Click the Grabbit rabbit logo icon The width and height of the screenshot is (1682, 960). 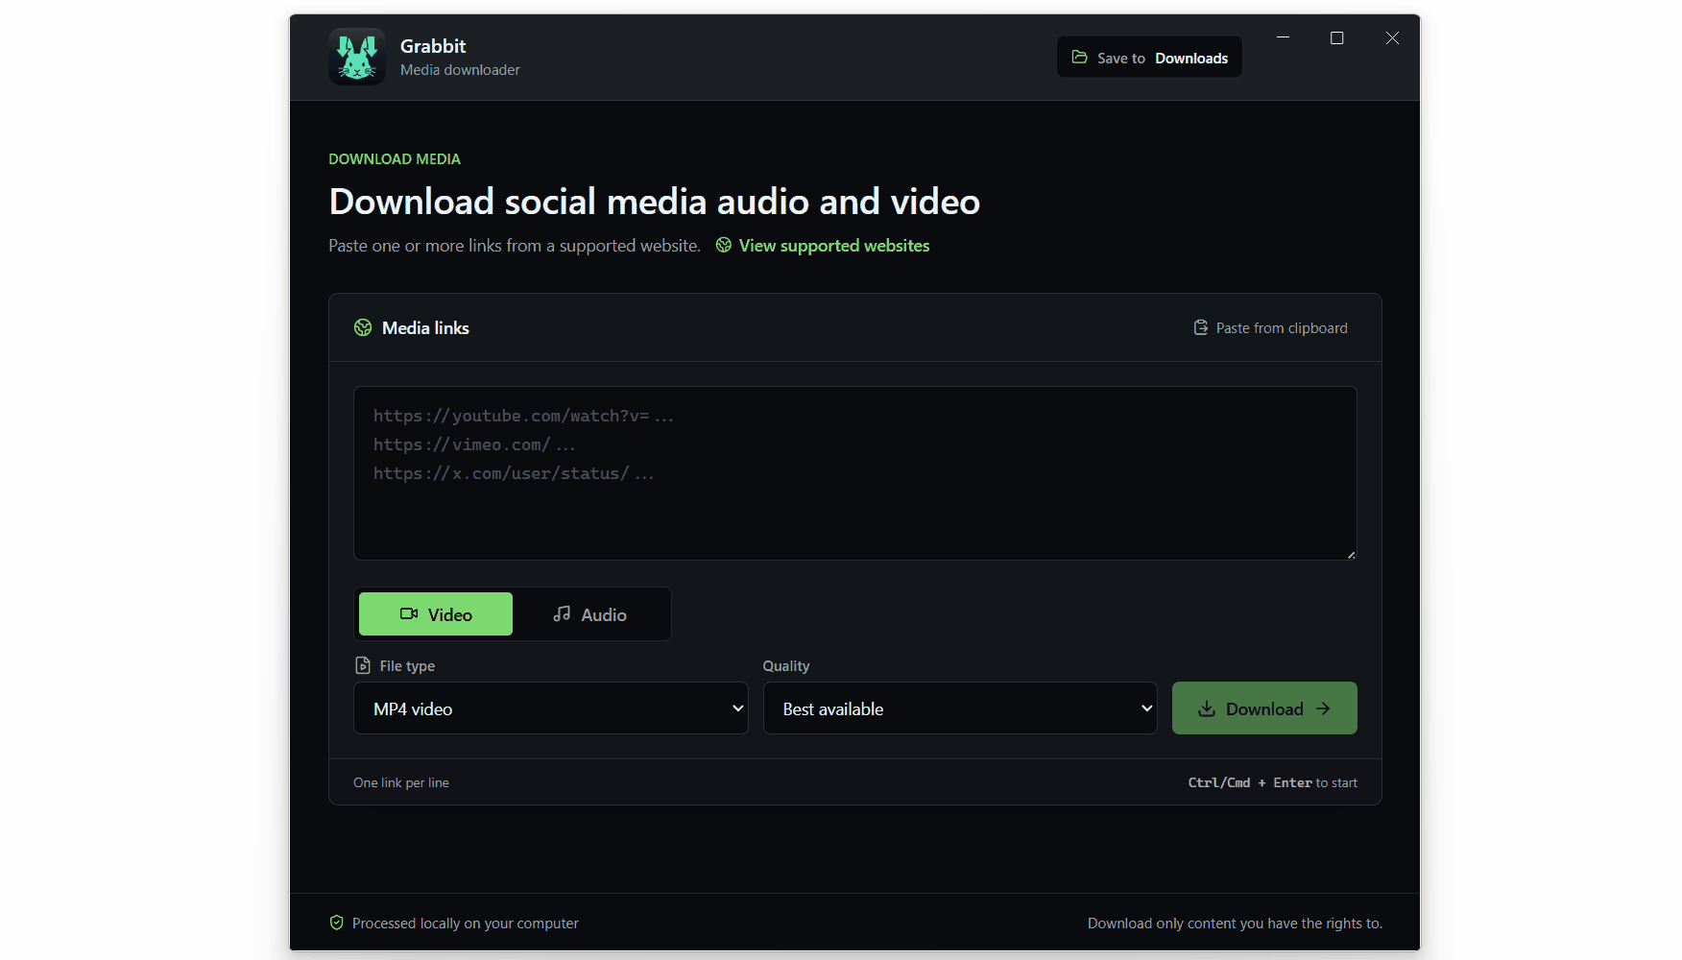357,57
